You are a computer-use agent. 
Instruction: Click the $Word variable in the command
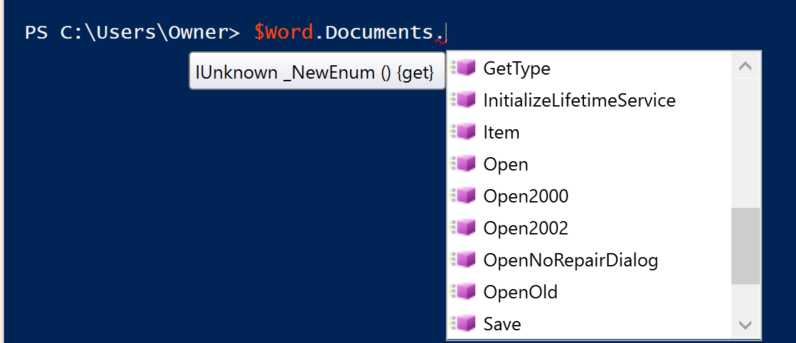click(283, 32)
